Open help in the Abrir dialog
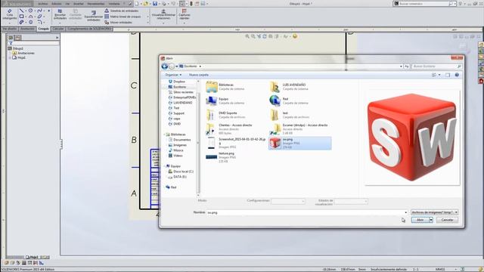This screenshot has height=272, width=484. (457, 75)
